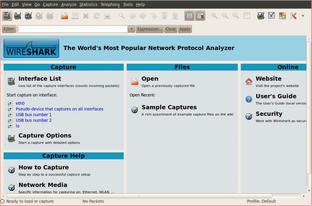The width and height of the screenshot is (312, 206).
Task: Open the Analyze menu
Action: (x=69, y=4)
